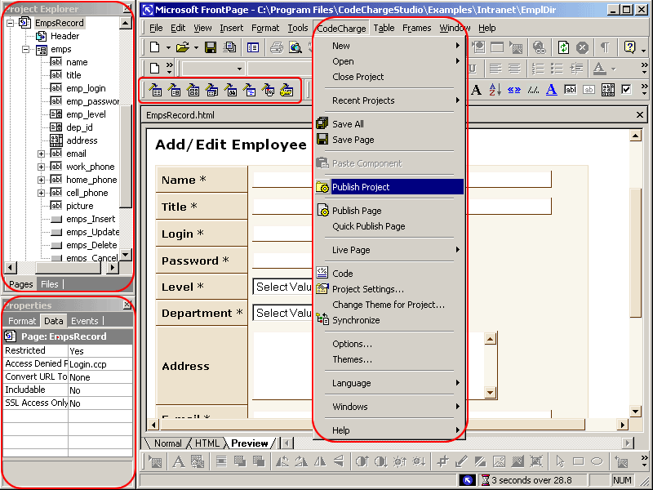Open the Format menu

point(264,28)
